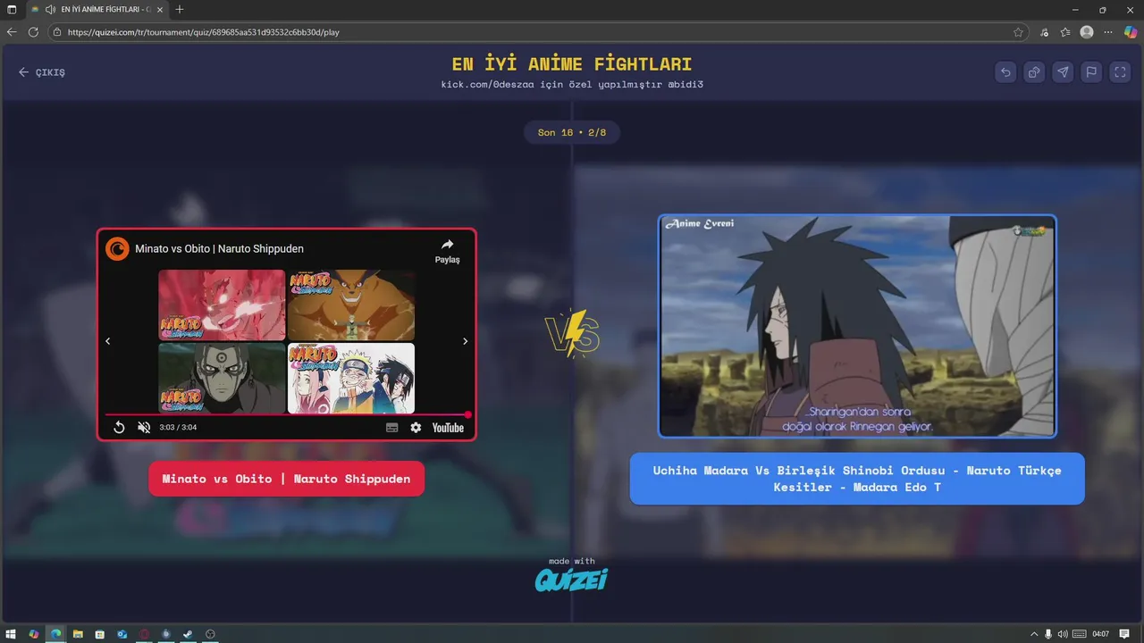Select the EN İYİ ANİME FİGHTLARI browser tab
Viewport: 1144px width, 643px height.
point(97,9)
